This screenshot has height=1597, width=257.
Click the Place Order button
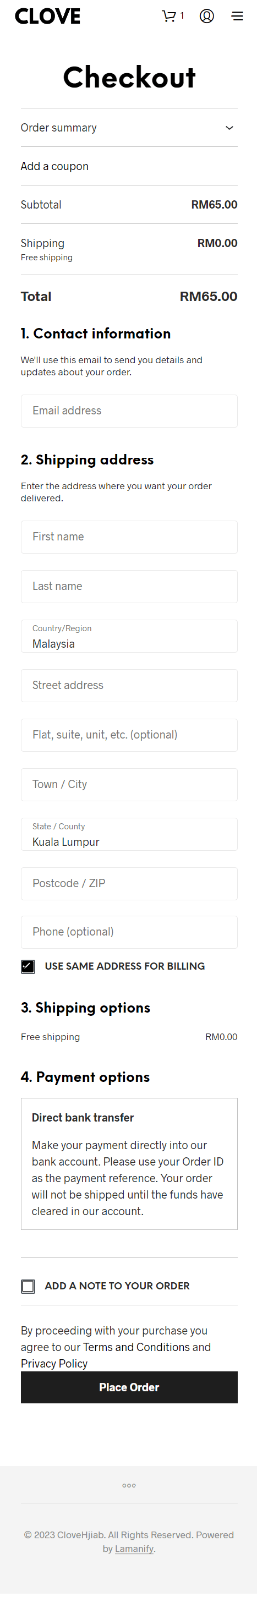click(129, 1387)
